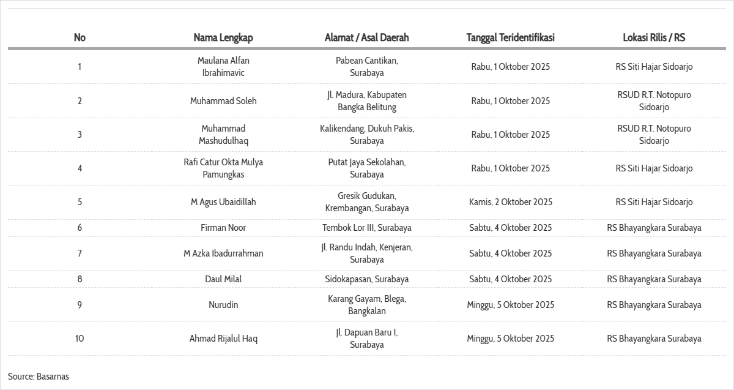Open the "Source: Basarnas" credit text
Screen dimensions: 734x390
pyautogui.click(x=39, y=377)
